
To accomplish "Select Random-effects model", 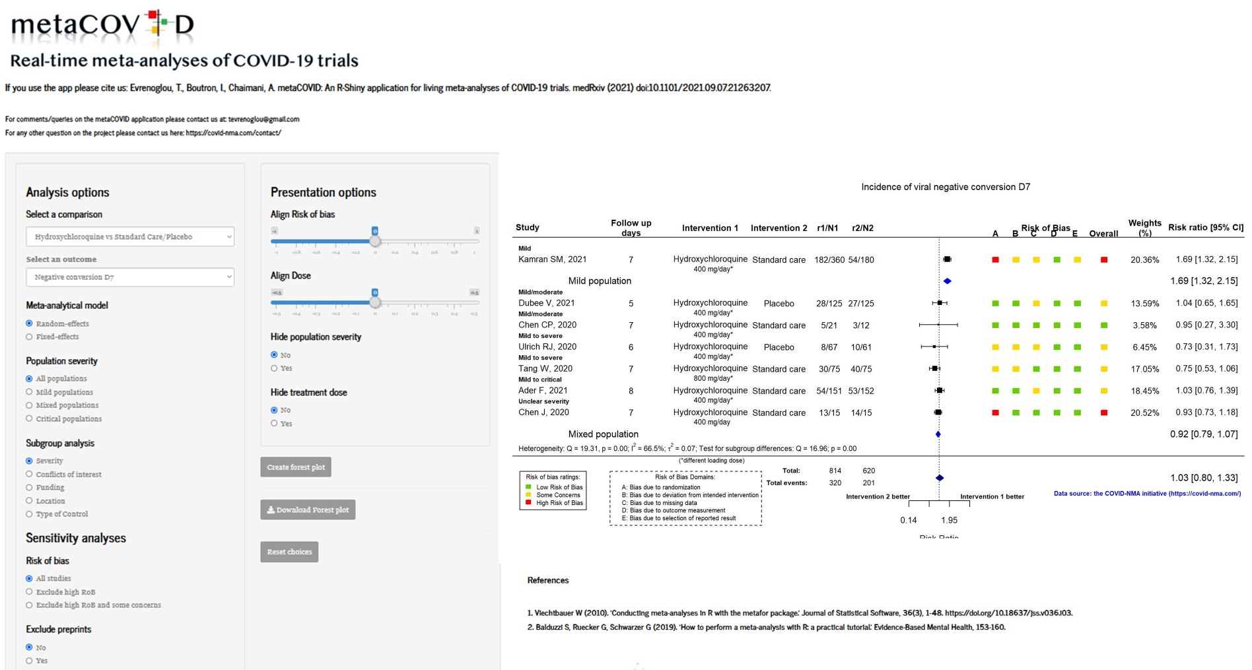I will pyautogui.click(x=29, y=323).
